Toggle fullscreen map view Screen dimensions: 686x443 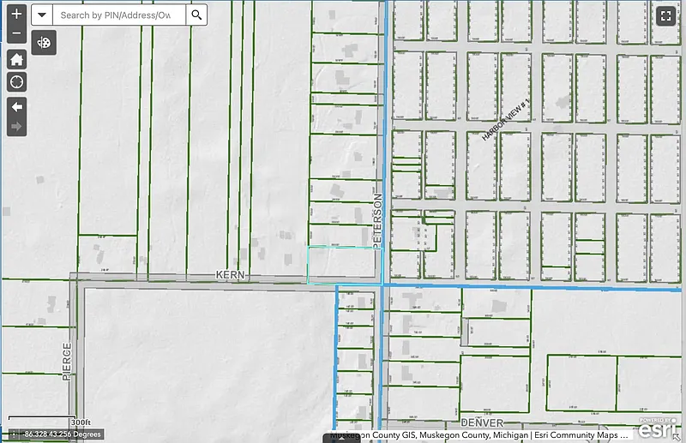666,16
